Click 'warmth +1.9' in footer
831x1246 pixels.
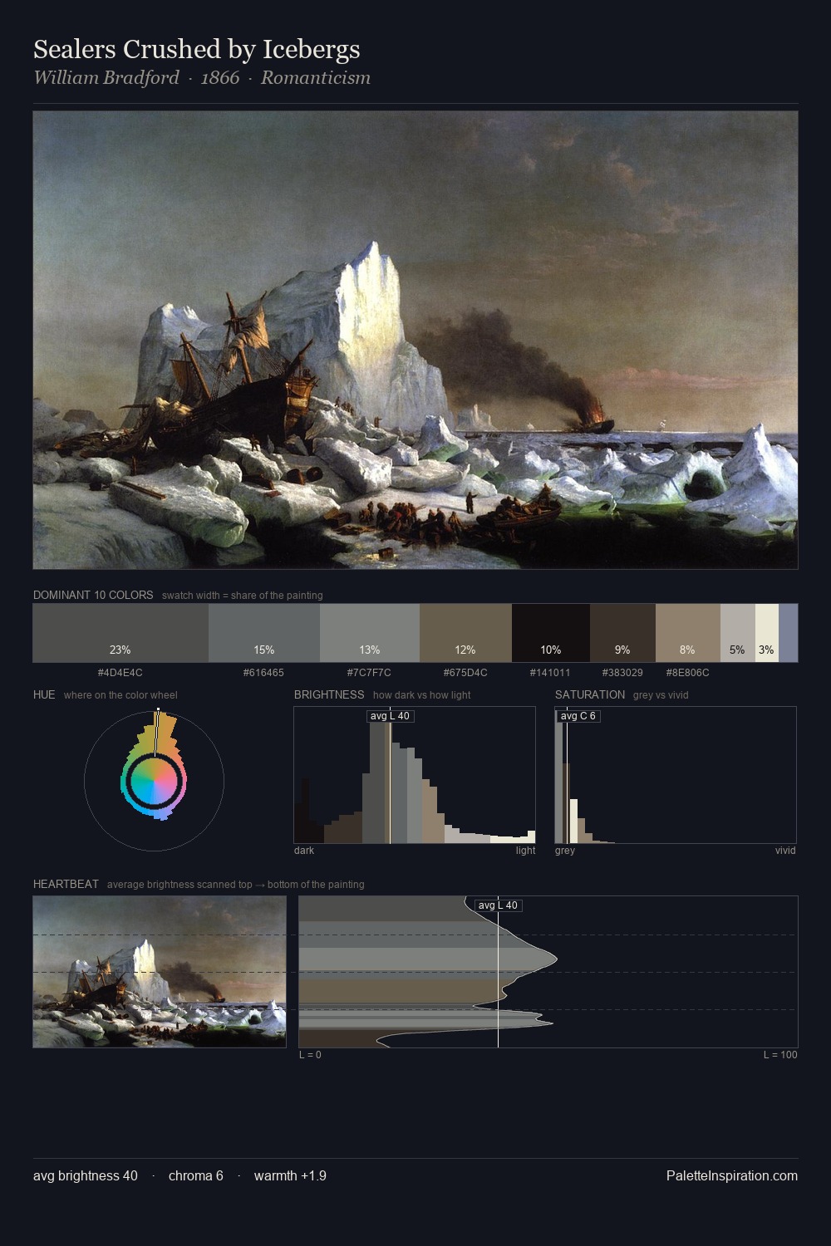pos(290,1176)
